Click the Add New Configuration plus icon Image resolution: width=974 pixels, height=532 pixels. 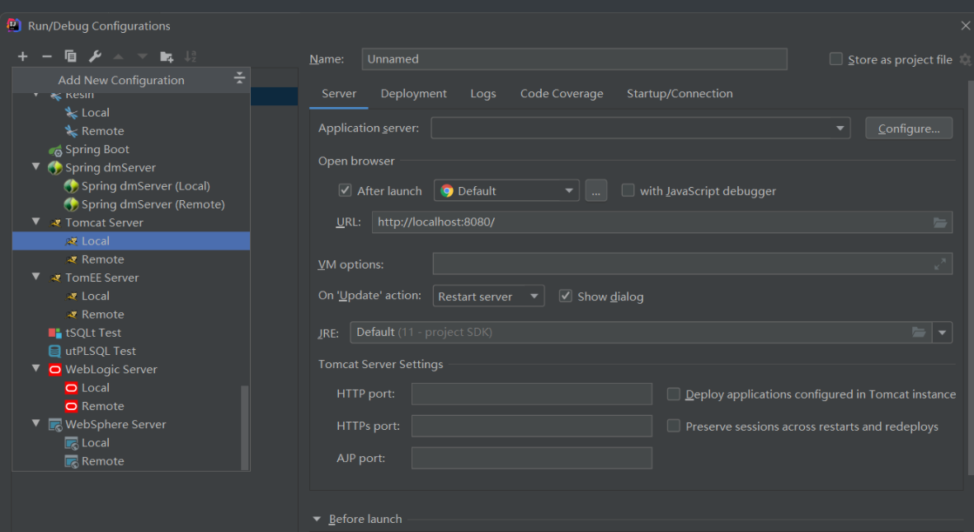22,56
